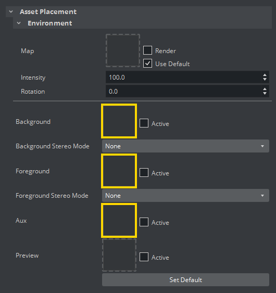Select the Foreground asset slot
Viewport: 276px width, 293px height.
coord(119,171)
